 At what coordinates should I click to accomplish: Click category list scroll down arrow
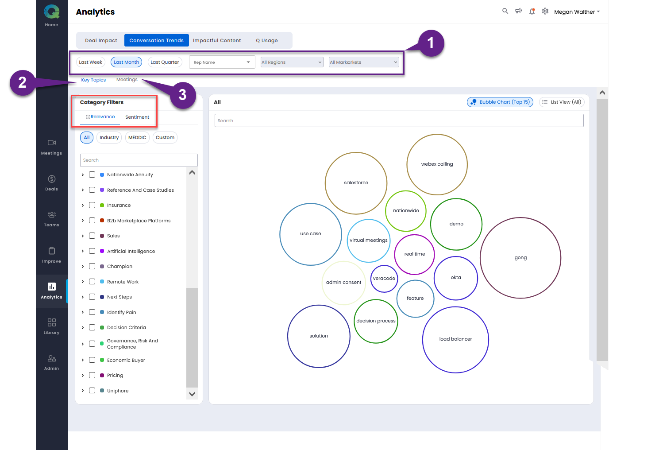click(192, 394)
